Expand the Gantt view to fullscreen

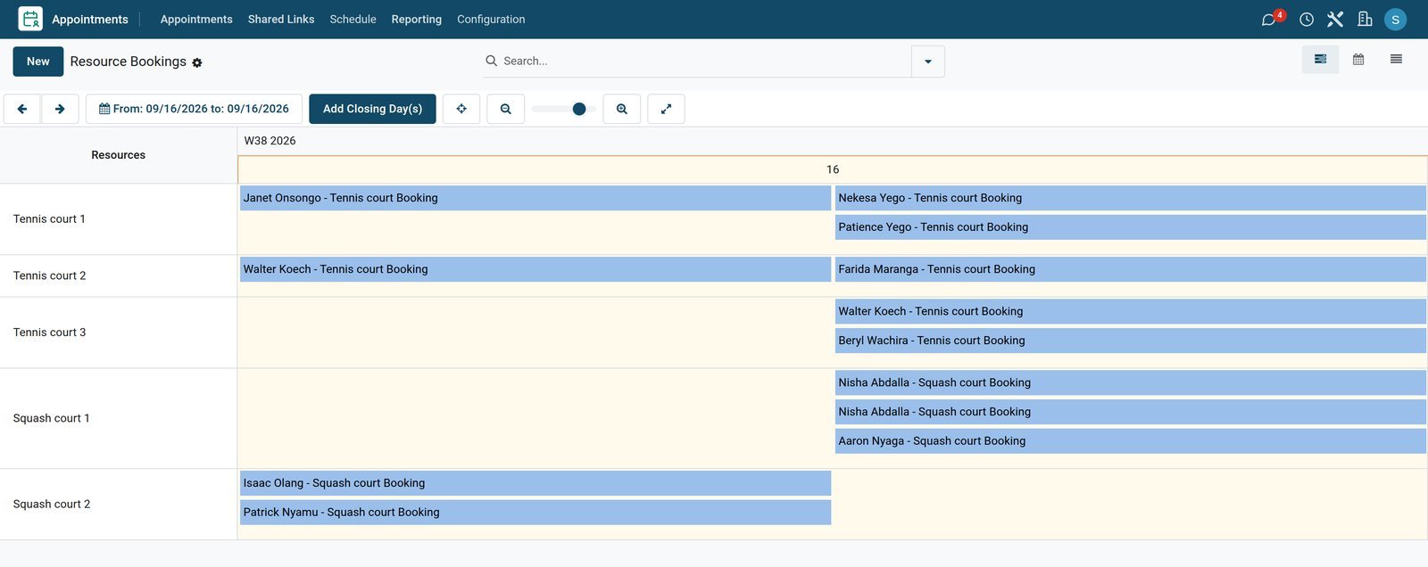(666, 109)
